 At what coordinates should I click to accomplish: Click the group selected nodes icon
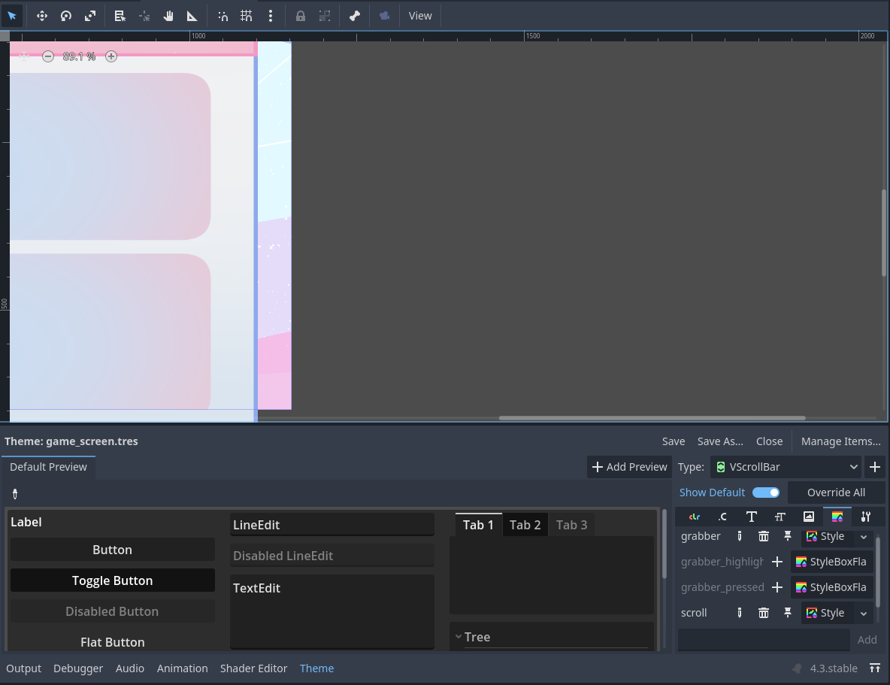click(x=325, y=16)
